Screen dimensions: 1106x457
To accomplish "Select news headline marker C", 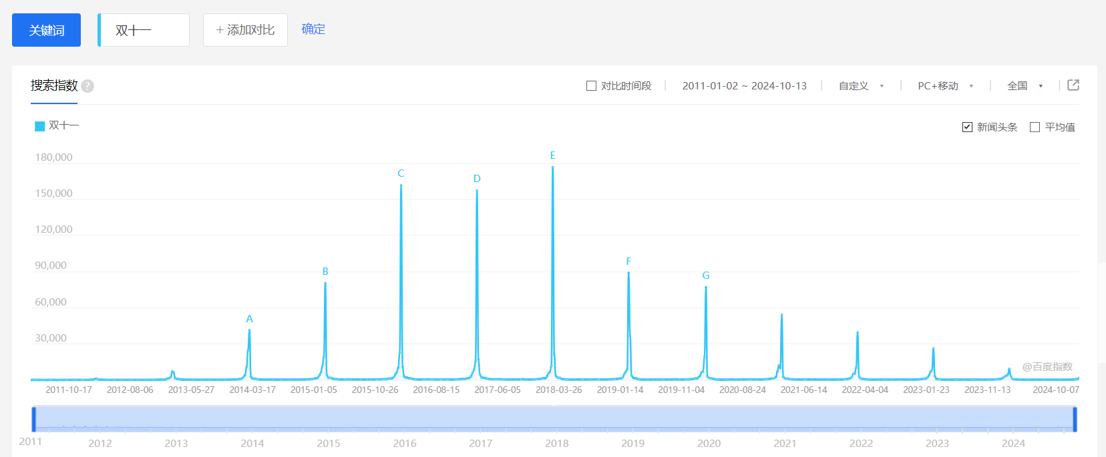I will (x=401, y=173).
